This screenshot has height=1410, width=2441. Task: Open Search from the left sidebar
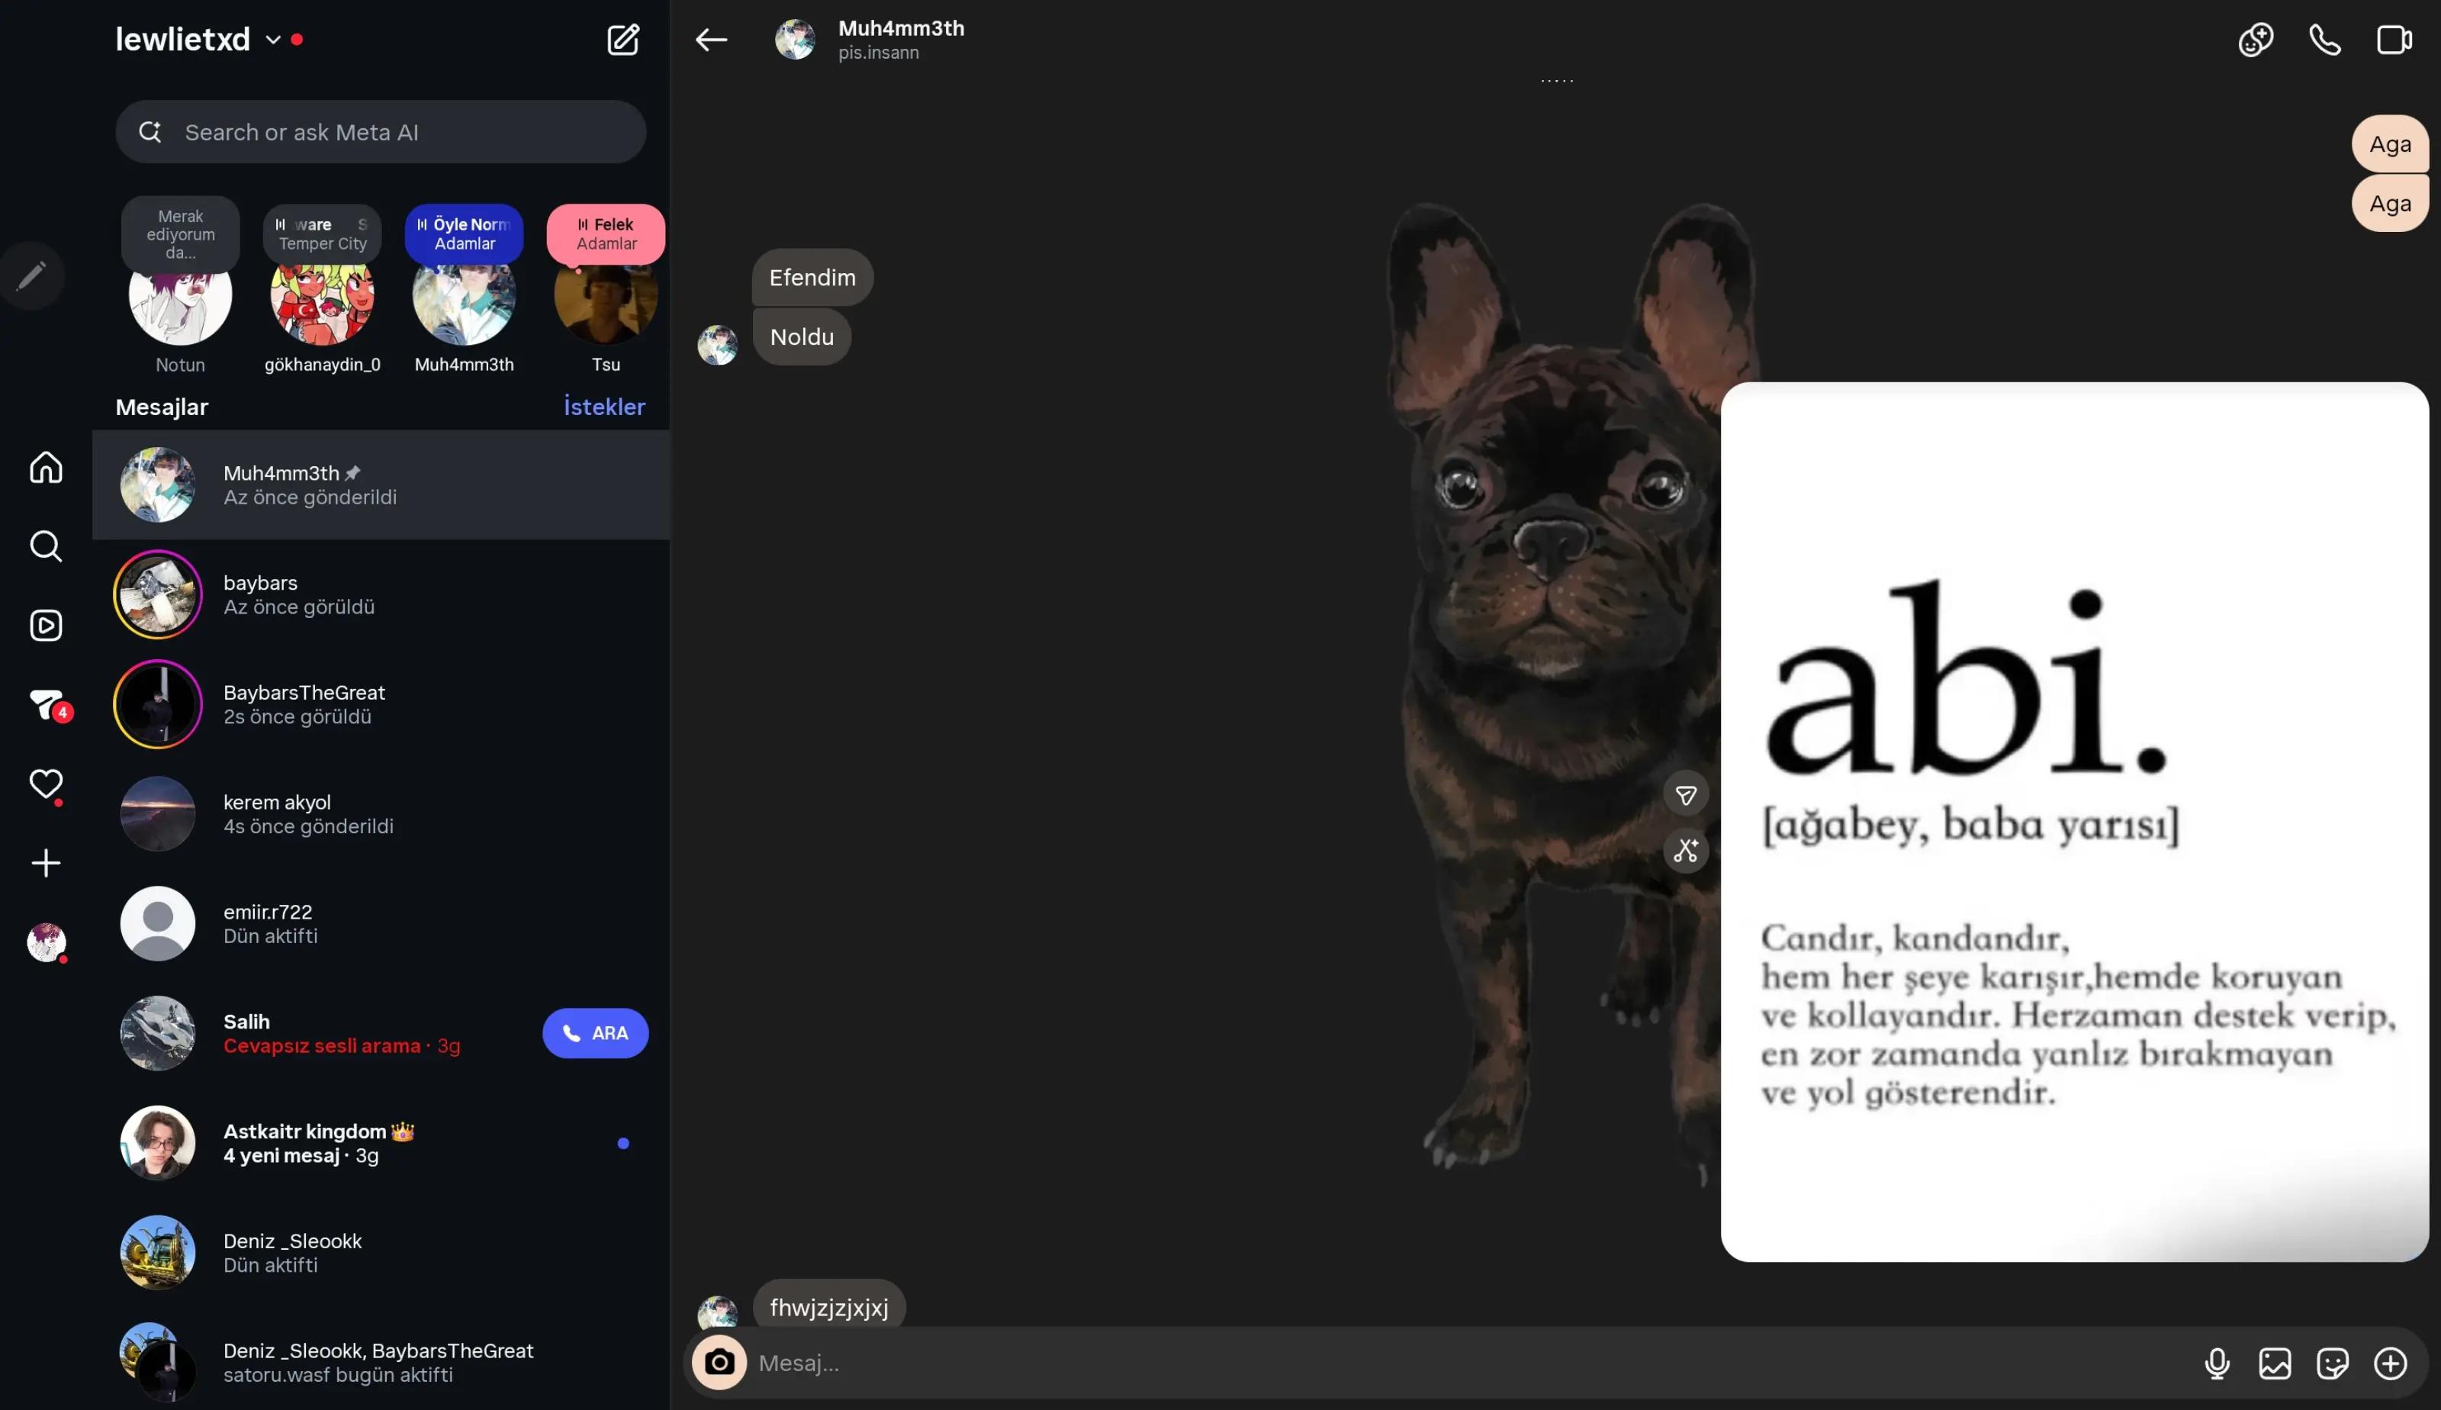46,546
